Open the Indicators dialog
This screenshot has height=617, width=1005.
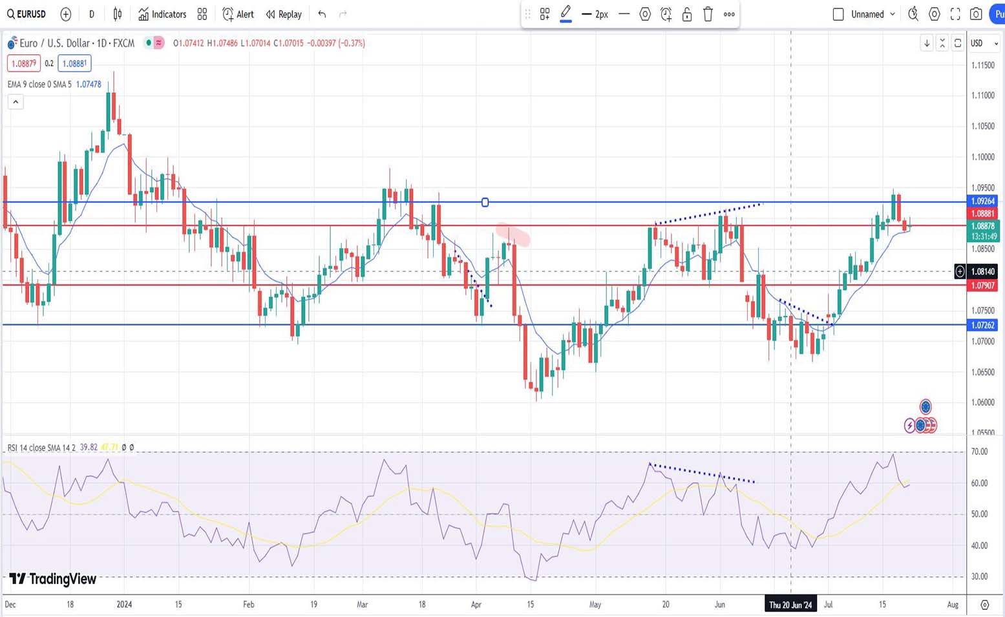pos(162,14)
